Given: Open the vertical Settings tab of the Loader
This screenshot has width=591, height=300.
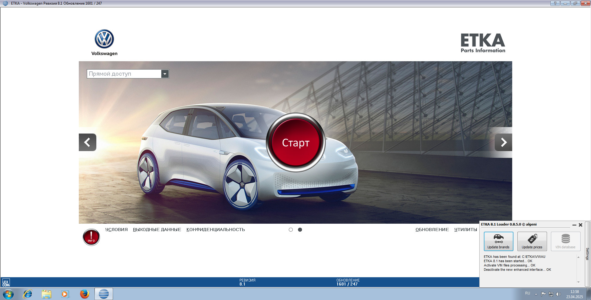Looking at the screenshot, I should point(587,254).
